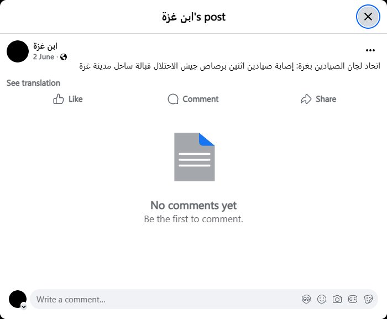387x319 pixels.
Task: Click the Comment speech bubble button
Action: pyautogui.click(x=193, y=99)
